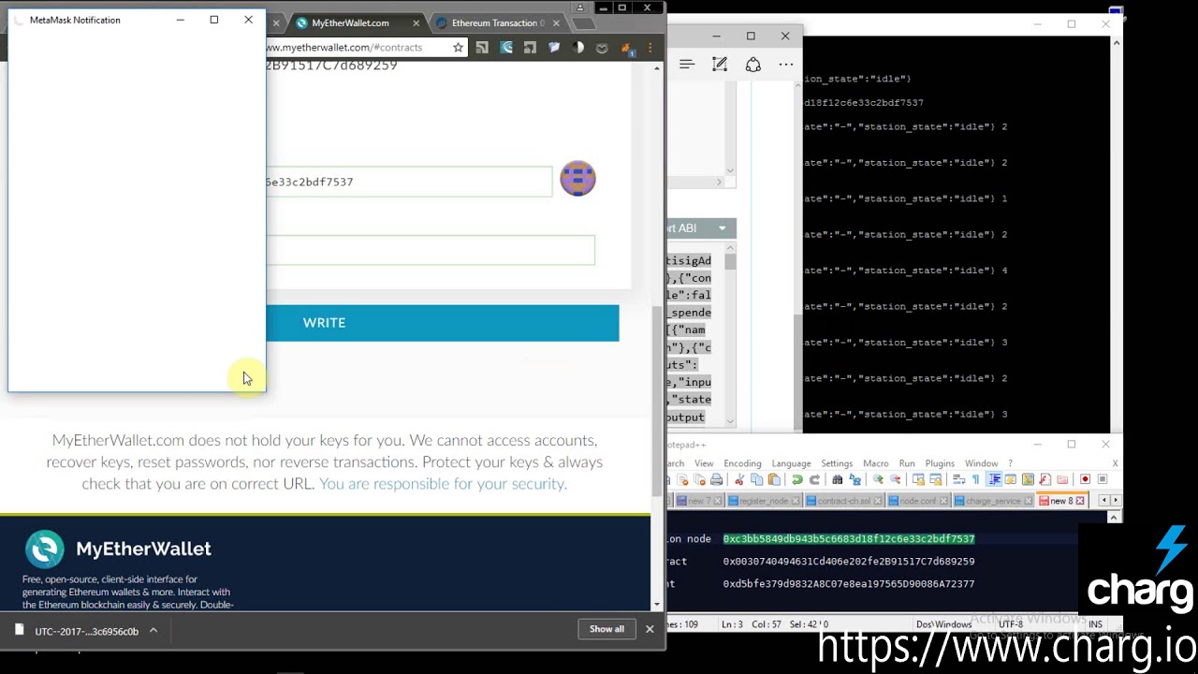
Task: Toggle Notepad++ Word Wrap button
Action: [959, 479]
